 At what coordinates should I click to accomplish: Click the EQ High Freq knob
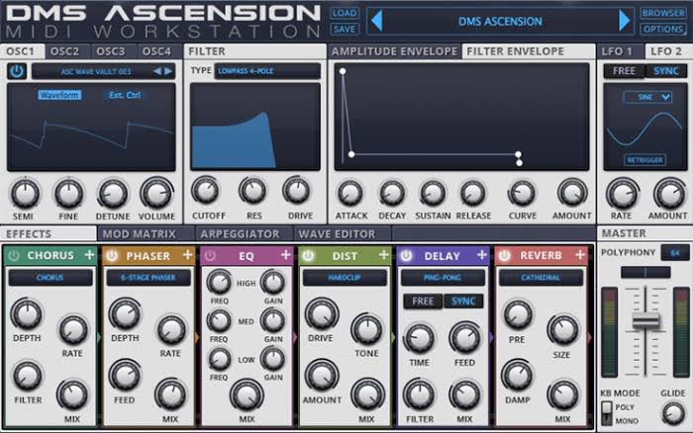219,282
